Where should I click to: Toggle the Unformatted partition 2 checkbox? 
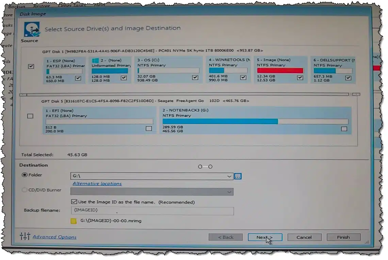[x=124, y=78]
